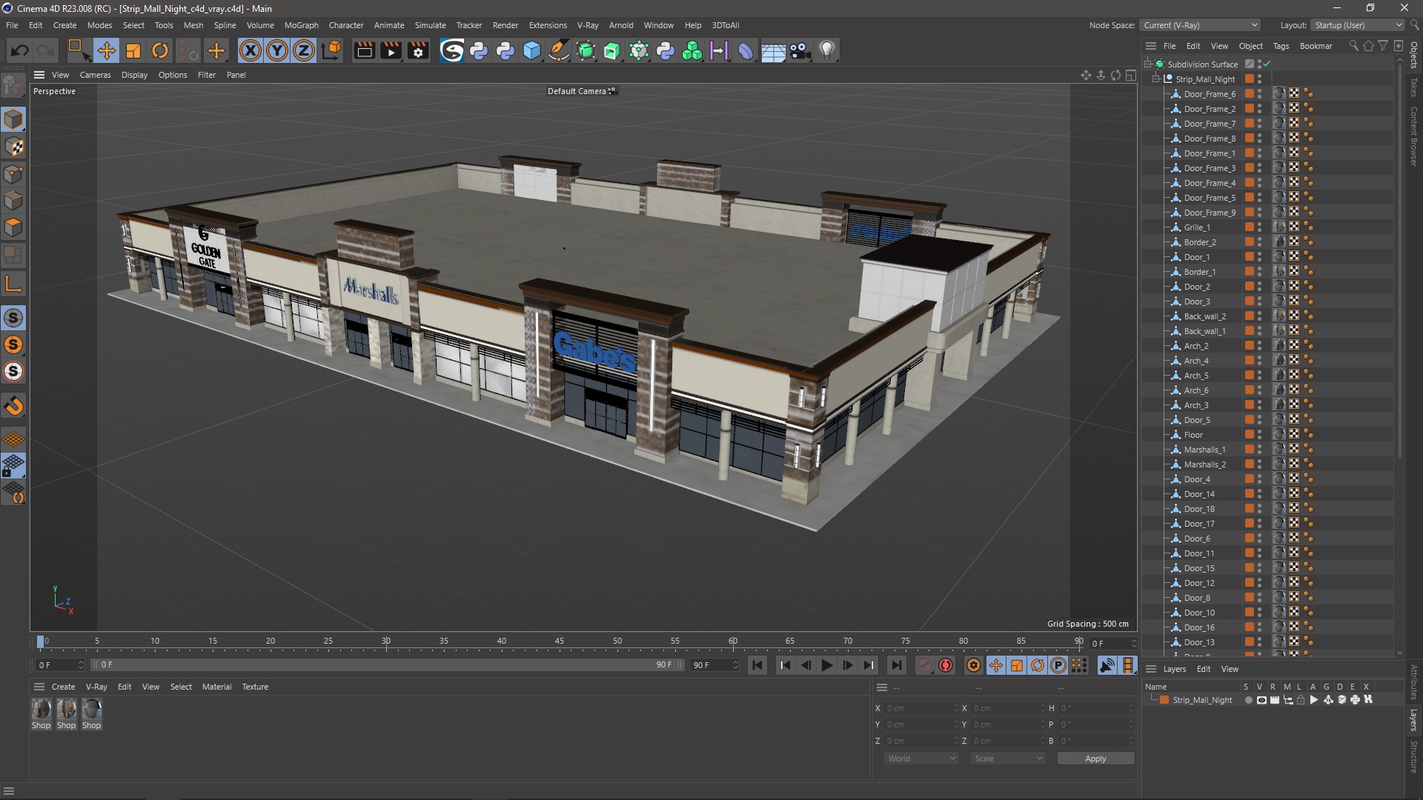The height and width of the screenshot is (800, 1423).
Task: Select first Shop material thumbnail
Action: [x=42, y=710]
